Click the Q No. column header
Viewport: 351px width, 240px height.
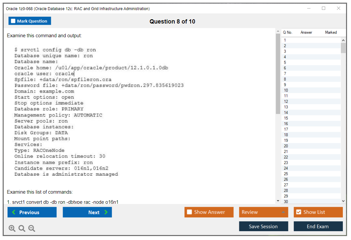[x=288, y=32]
